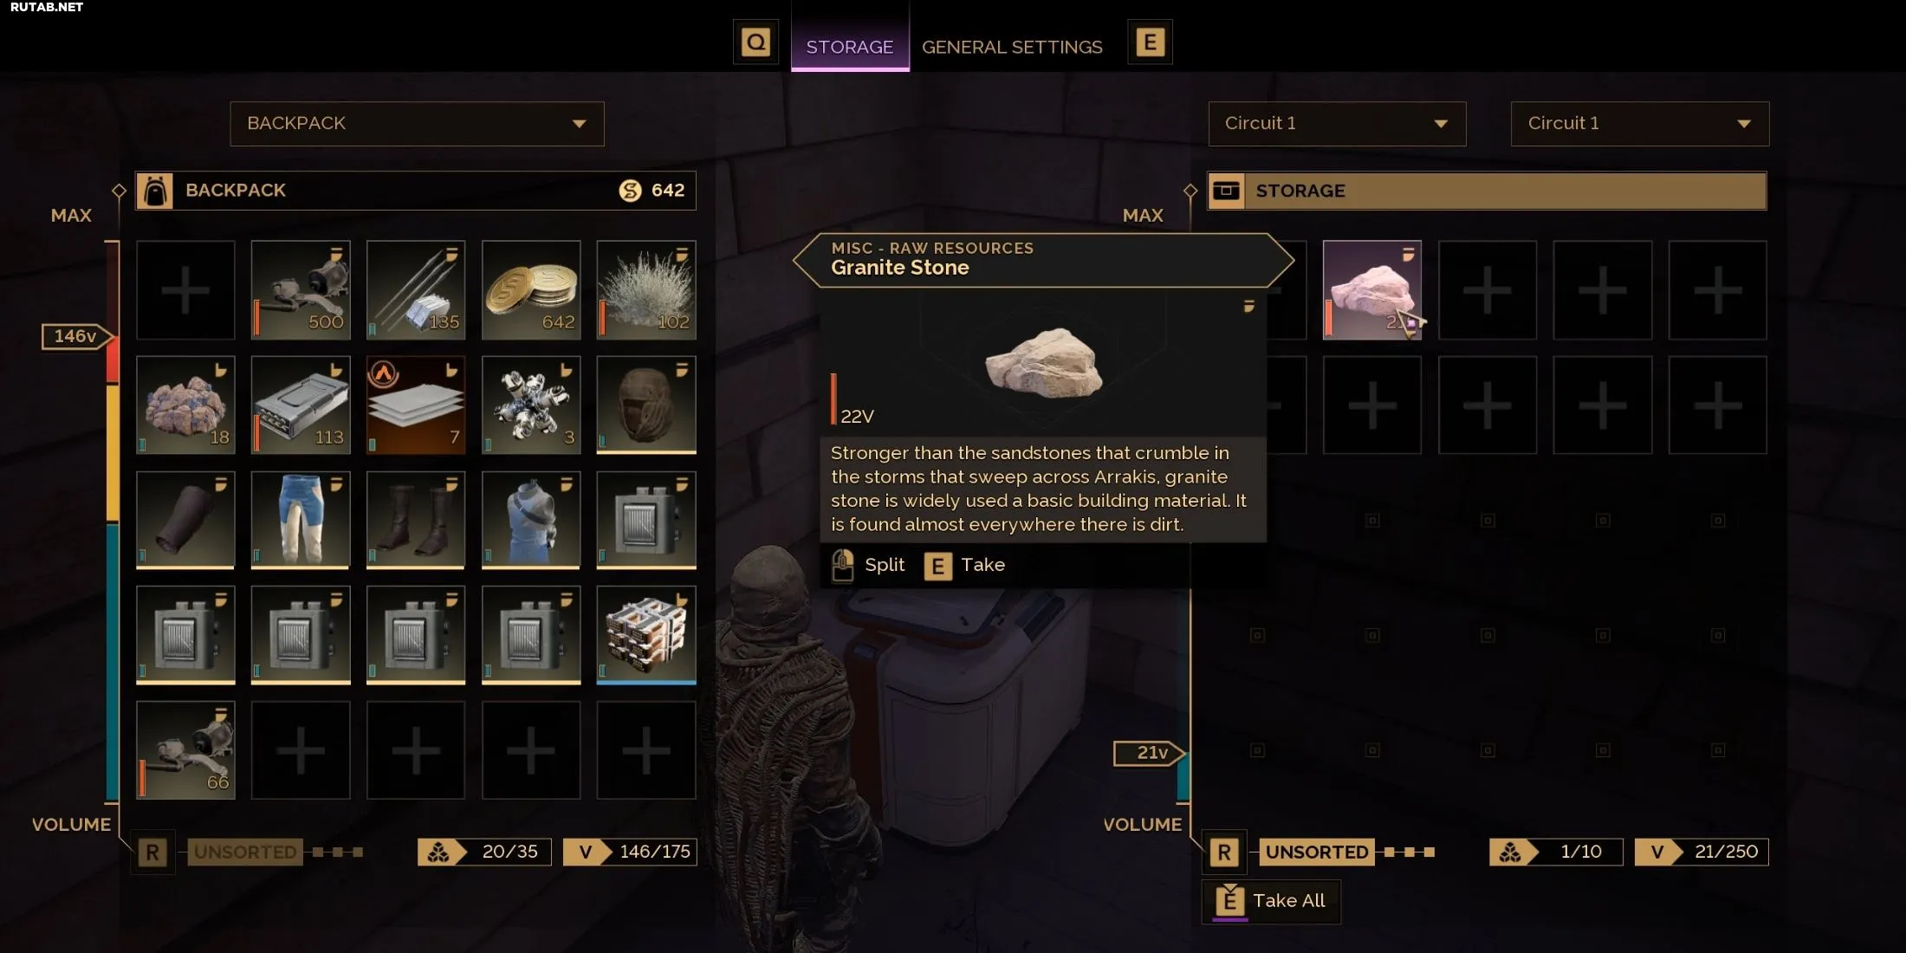Screen dimensions: 1906x953
Task: Select the STORAGE tab
Action: pos(850,47)
